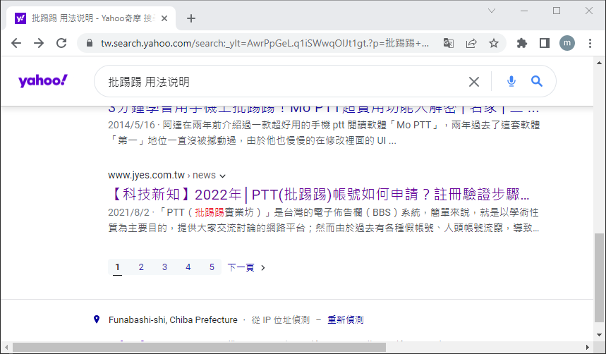Click the Yahoo favicon on the tab
Viewport: 606px width, 354px height.
click(20, 18)
